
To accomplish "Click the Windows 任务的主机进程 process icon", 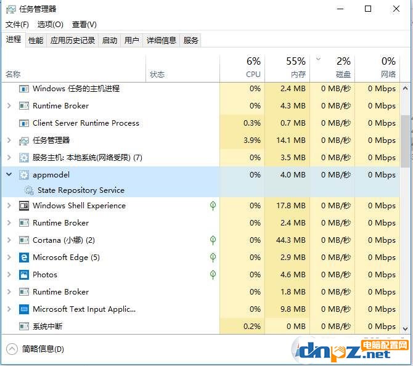I will point(23,89).
